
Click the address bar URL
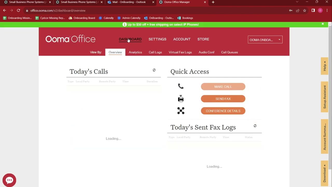point(58,11)
